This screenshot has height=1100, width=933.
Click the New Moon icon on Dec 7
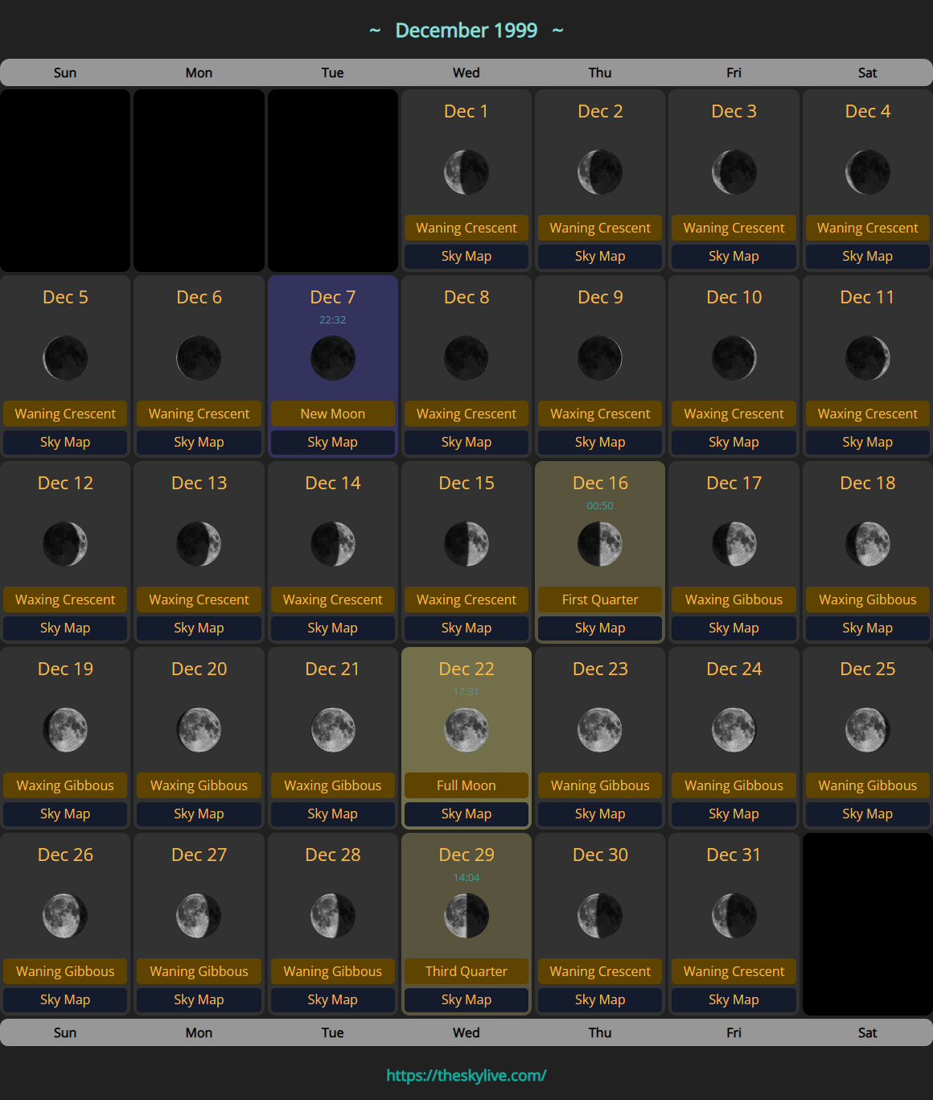point(332,358)
